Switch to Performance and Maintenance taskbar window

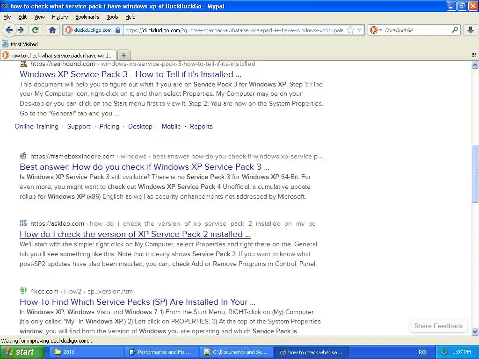coord(161,352)
